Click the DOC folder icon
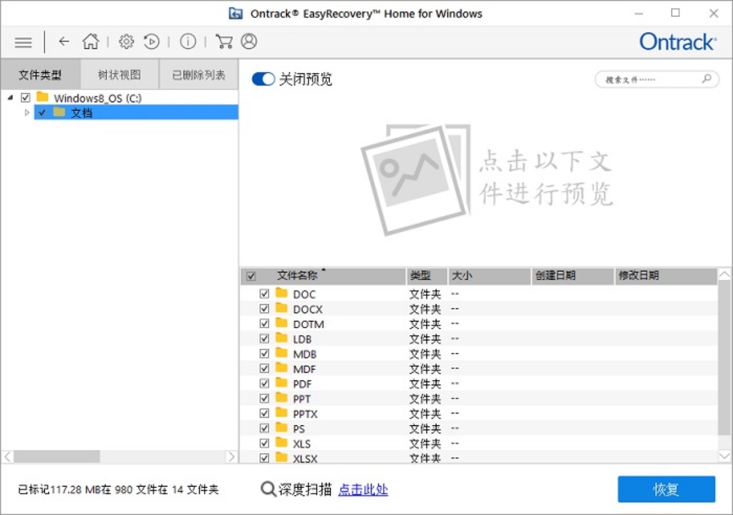The image size is (733, 515). click(282, 293)
